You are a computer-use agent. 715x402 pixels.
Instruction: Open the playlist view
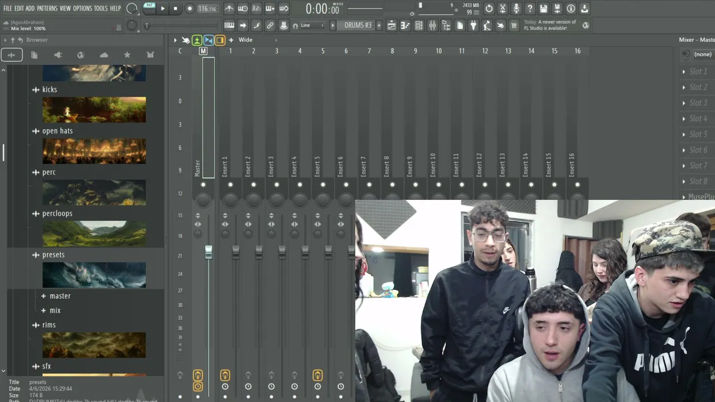(x=392, y=25)
